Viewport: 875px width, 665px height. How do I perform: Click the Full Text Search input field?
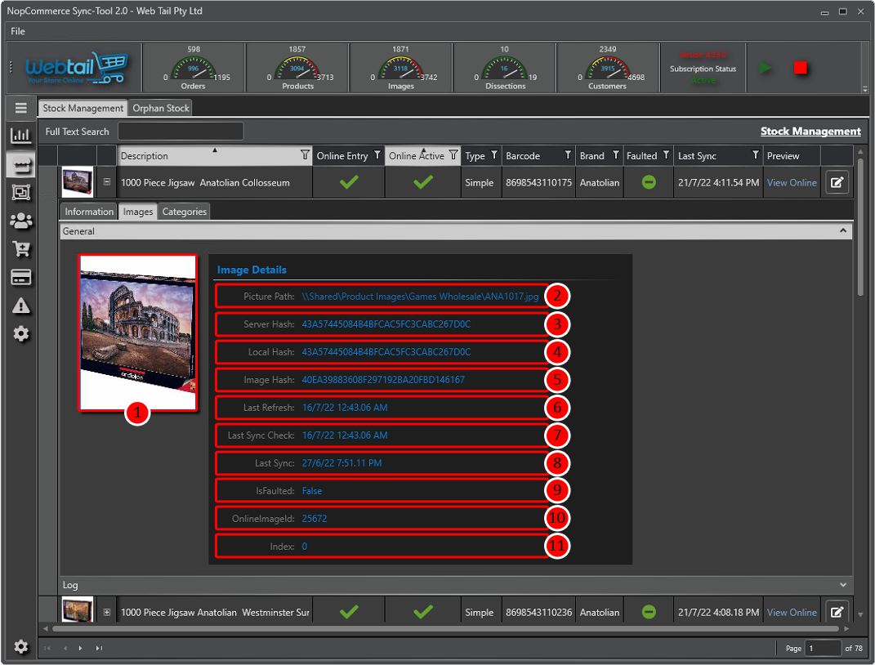coord(181,132)
